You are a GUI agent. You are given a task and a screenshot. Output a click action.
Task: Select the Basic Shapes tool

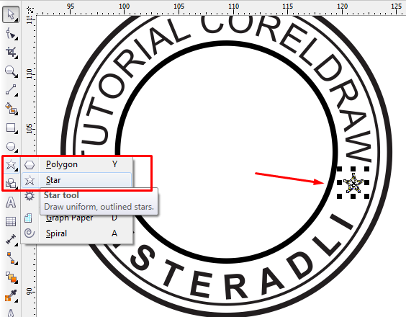11,183
